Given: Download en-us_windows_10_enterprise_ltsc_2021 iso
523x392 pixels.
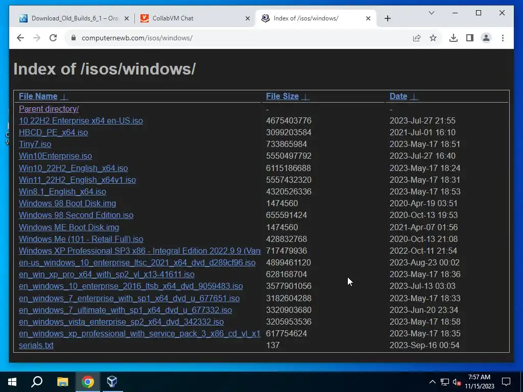Looking at the screenshot, I should 137,263.
